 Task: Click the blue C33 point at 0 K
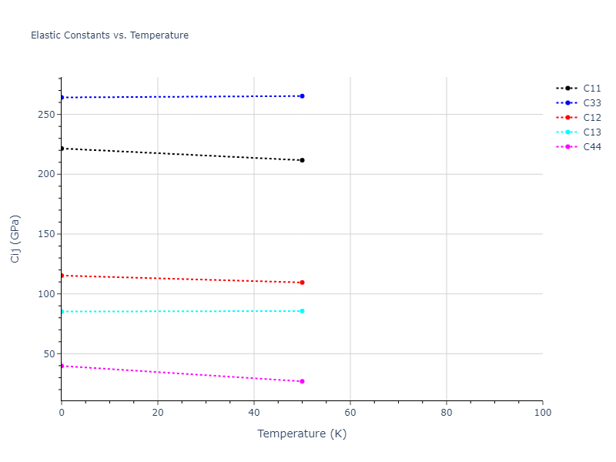tap(62, 98)
